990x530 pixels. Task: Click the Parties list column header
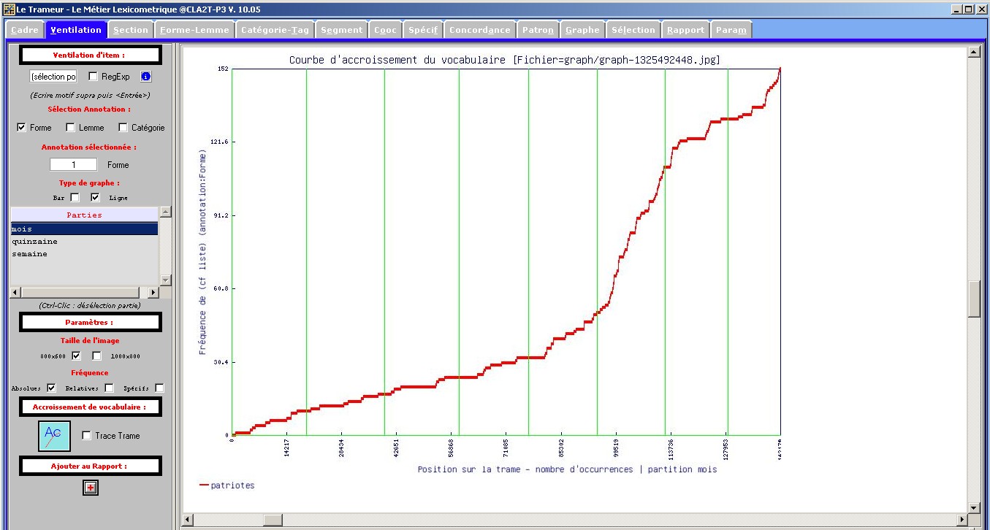84,215
